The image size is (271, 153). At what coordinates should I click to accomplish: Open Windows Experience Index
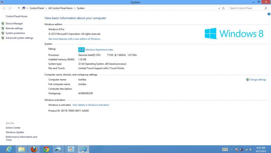tap(99, 49)
